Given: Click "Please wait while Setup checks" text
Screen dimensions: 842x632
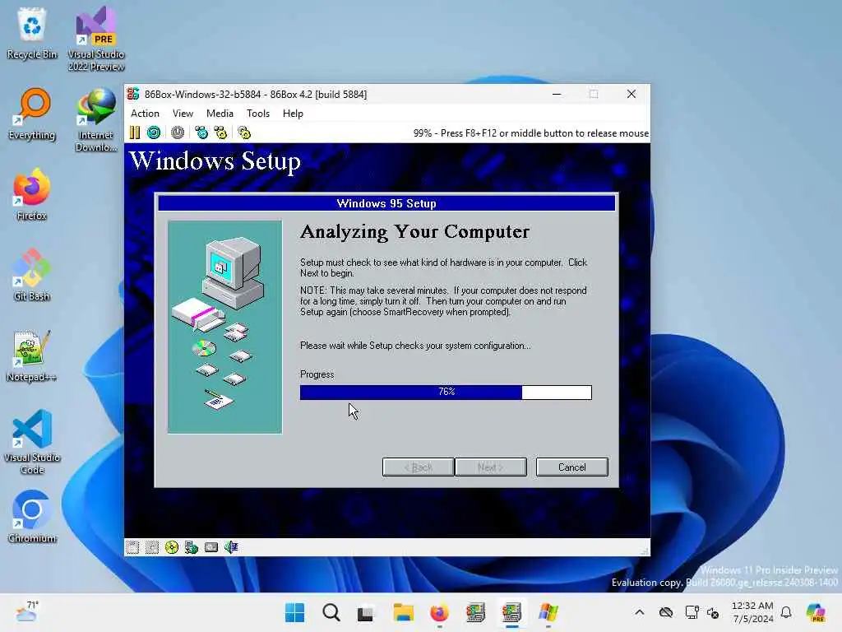Looking at the screenshot, I should click(x=415, y=346).
